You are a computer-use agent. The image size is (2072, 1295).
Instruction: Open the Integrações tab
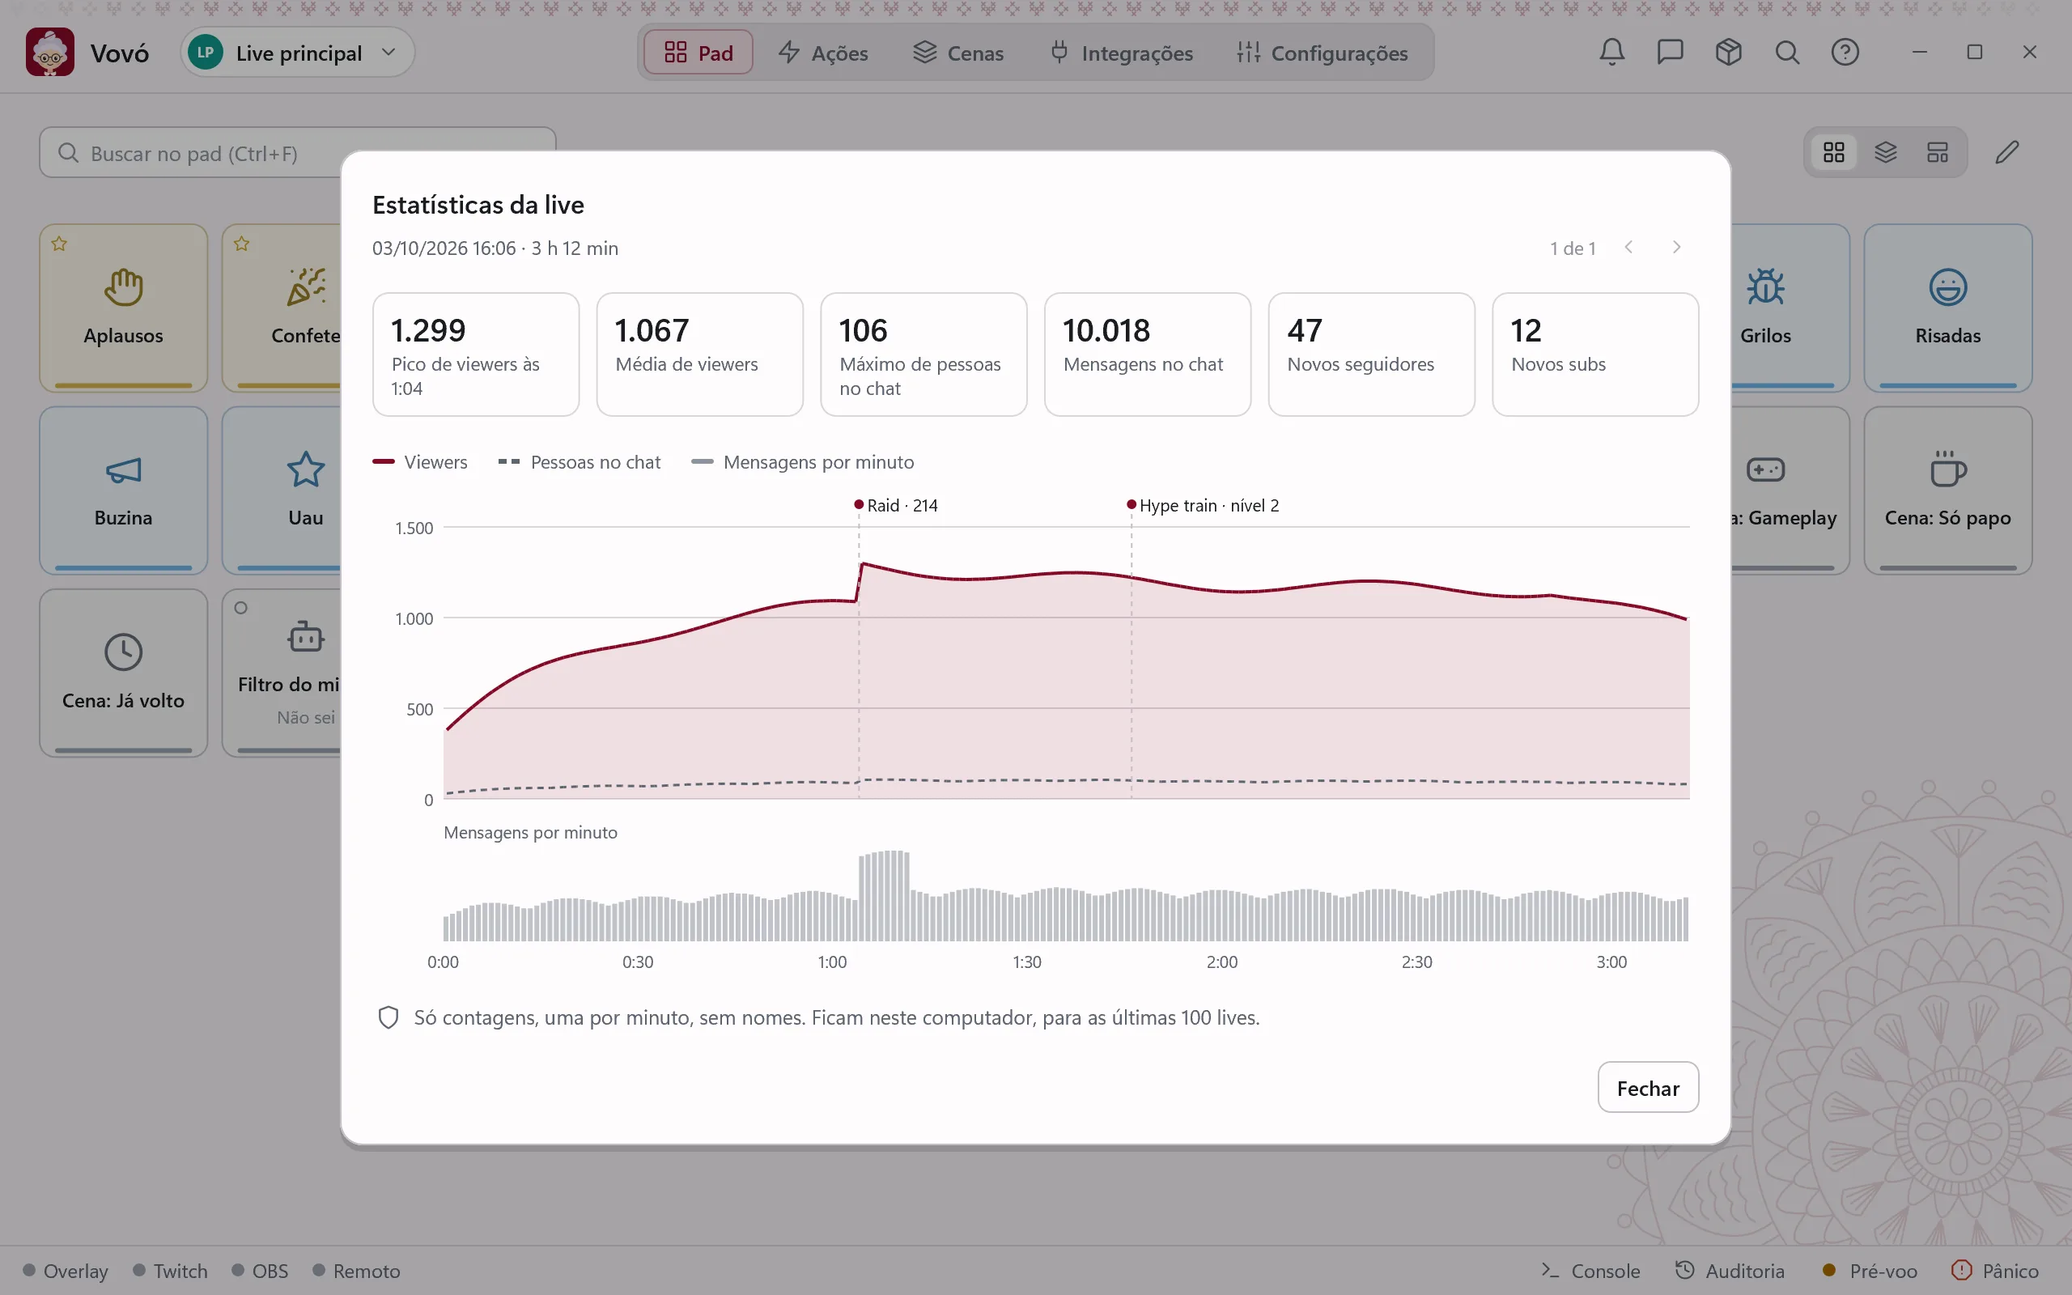[1121, 53]
